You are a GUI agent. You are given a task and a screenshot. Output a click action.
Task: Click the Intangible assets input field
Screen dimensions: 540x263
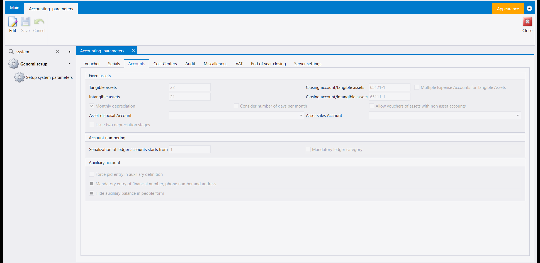189,97
